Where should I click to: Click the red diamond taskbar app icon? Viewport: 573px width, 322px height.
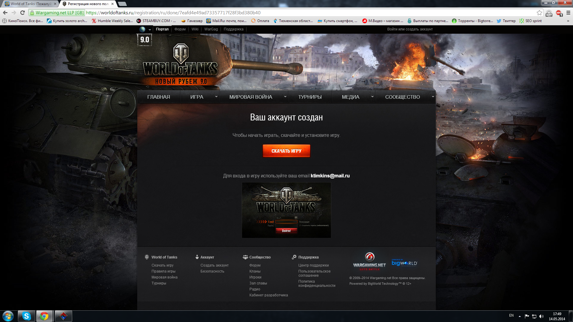coord(63,316)
